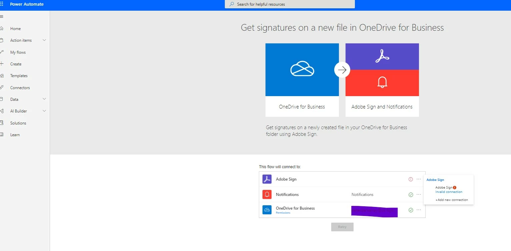Open the Templates page

click(x=19, y=76)
